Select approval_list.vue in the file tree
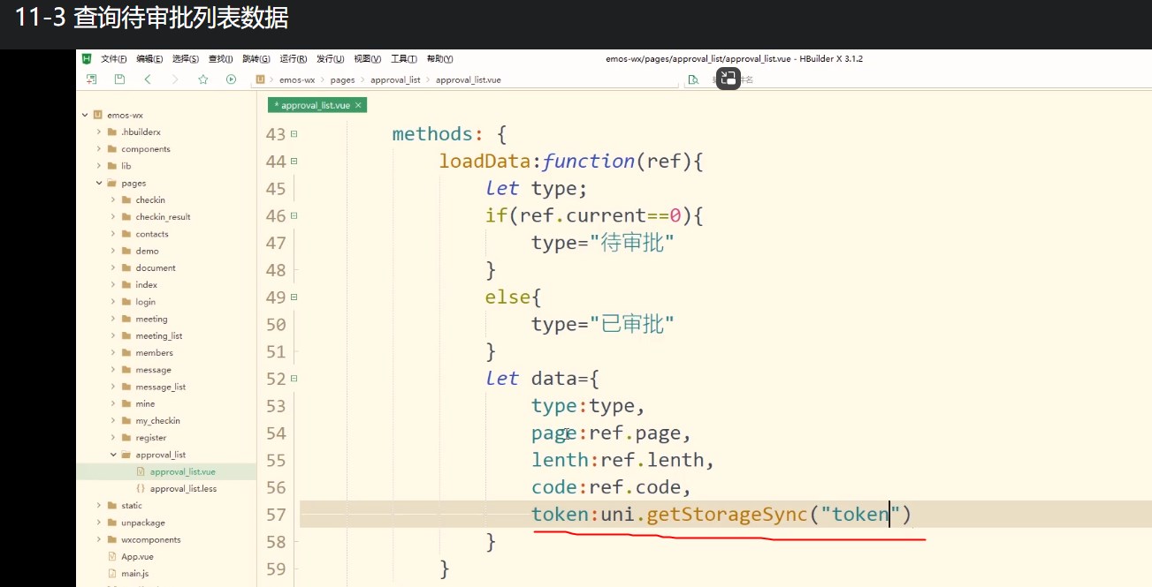The image size is (1152, 587). tap(166, 471)
